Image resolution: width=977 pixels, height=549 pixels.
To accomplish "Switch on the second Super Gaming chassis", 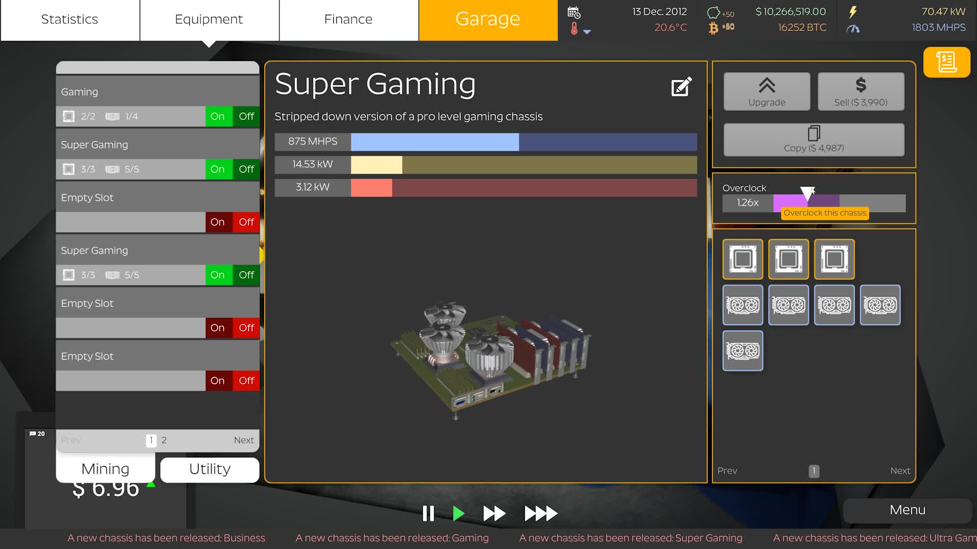I will [x=218, y=275].
